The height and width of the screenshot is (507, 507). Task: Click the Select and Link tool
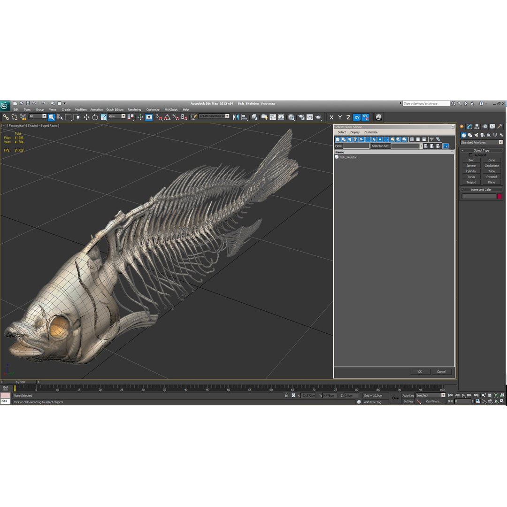[x=6, y=117]
